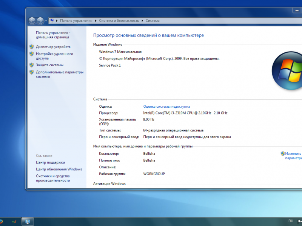This screenshot has height=226, width=302.
Task: Click the Активация Windows section header
Action: point(109,183)
